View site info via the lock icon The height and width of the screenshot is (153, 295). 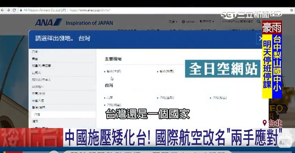21,10
